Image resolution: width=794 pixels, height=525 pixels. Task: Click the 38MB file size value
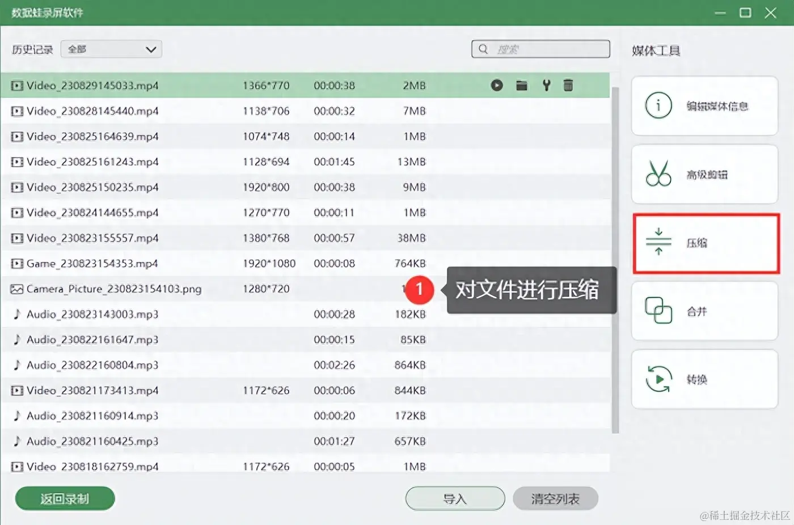(x=412, y=238)
